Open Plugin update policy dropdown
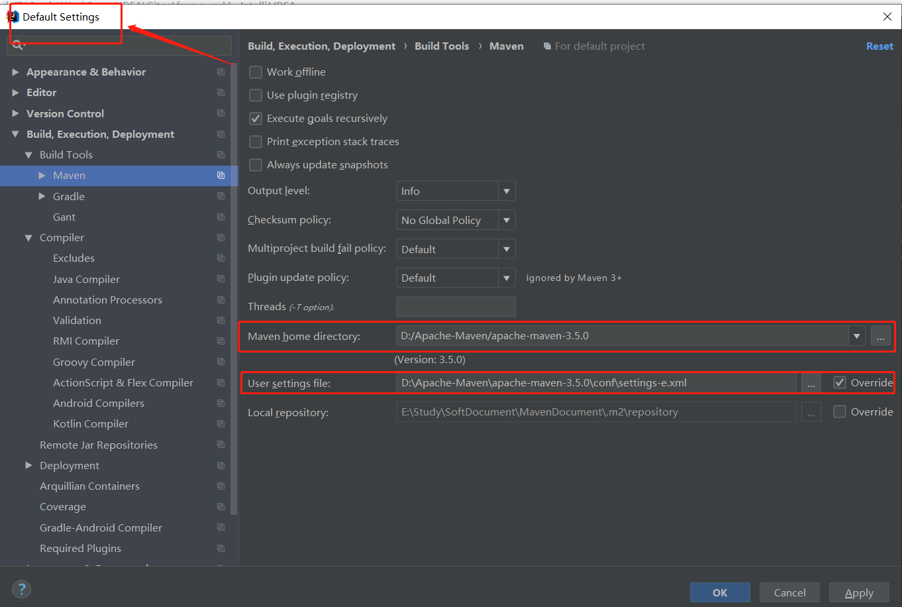 point(456,278)
